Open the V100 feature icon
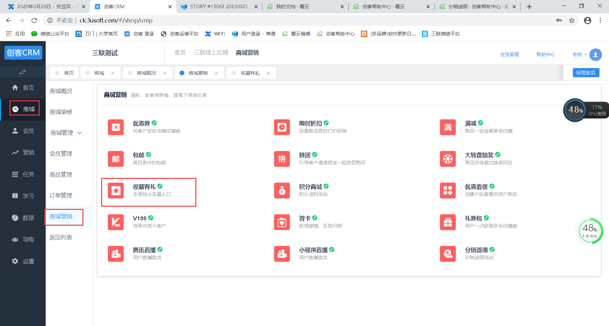The width and height of the screenshot is (609, 326). click(116, 222)
